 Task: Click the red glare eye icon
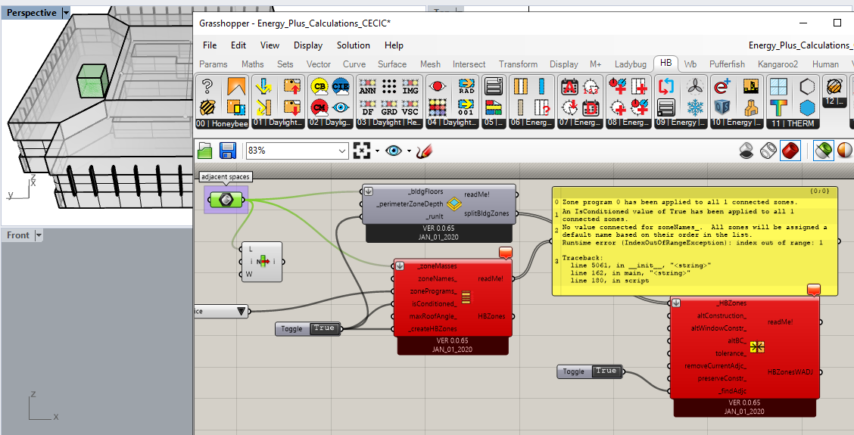(437, 86)
